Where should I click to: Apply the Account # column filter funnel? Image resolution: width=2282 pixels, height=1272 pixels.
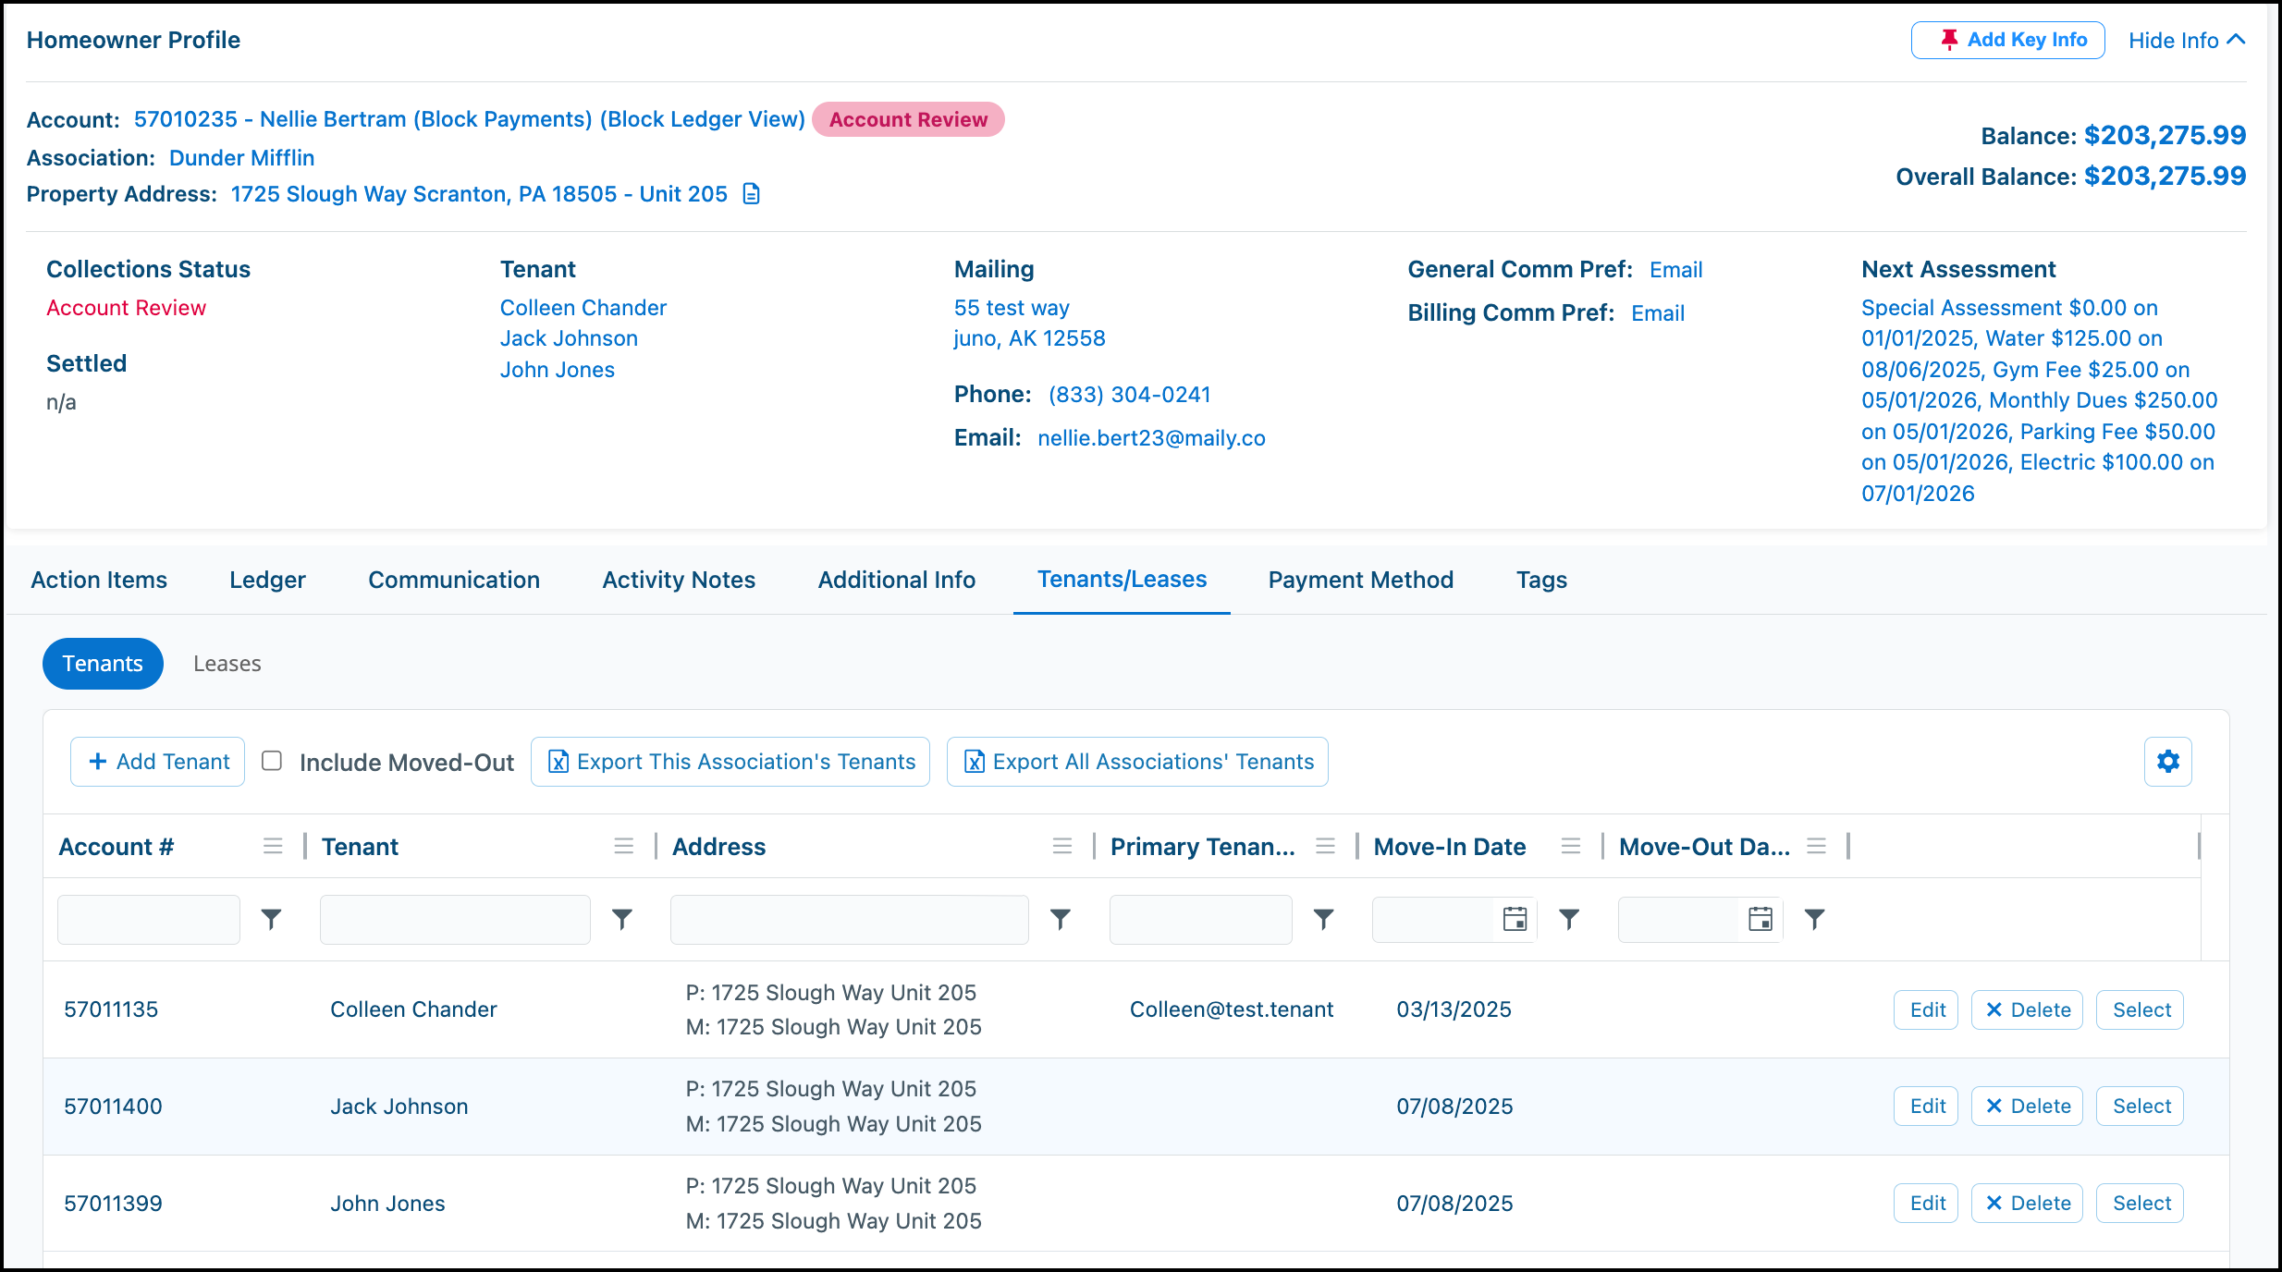coord(271,919)
